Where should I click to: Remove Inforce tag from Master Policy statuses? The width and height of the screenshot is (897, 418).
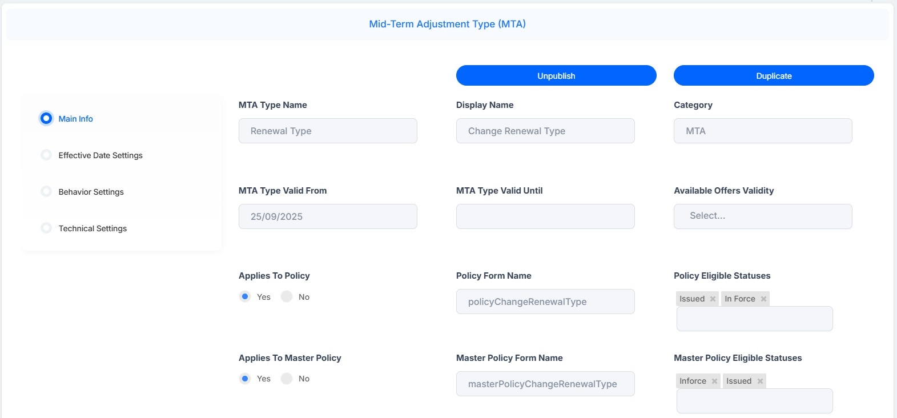(714, 381)
